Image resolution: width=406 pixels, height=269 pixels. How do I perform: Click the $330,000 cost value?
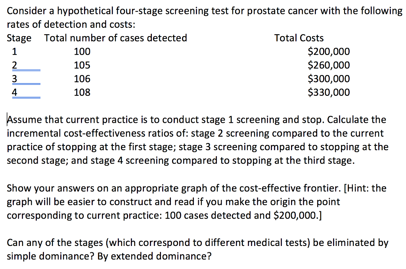[329, 92]
